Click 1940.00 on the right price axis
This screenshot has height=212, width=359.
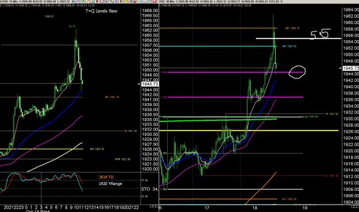pos(351,87)
